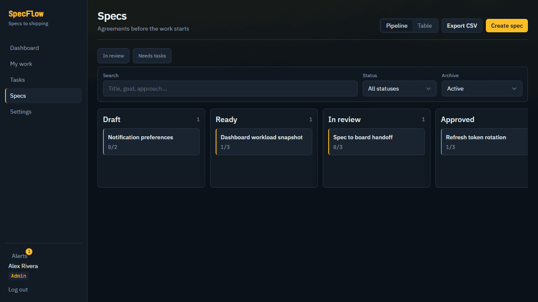The height and width of the screenshot is (302, 538).
Task: Click the Alerts notification badge
Action: 29,252
